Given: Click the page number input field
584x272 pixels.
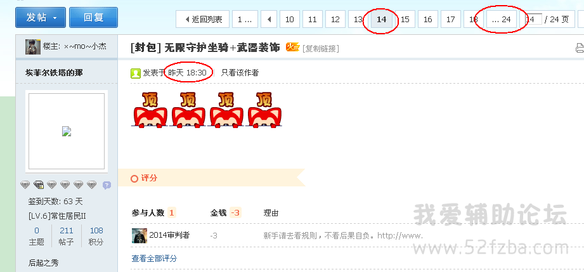Looking at the screenshot, I should pos(534,19).
